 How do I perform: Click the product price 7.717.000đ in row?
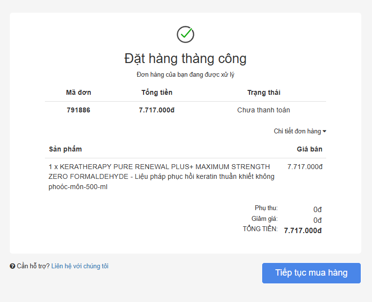click(x=305, y=167)
